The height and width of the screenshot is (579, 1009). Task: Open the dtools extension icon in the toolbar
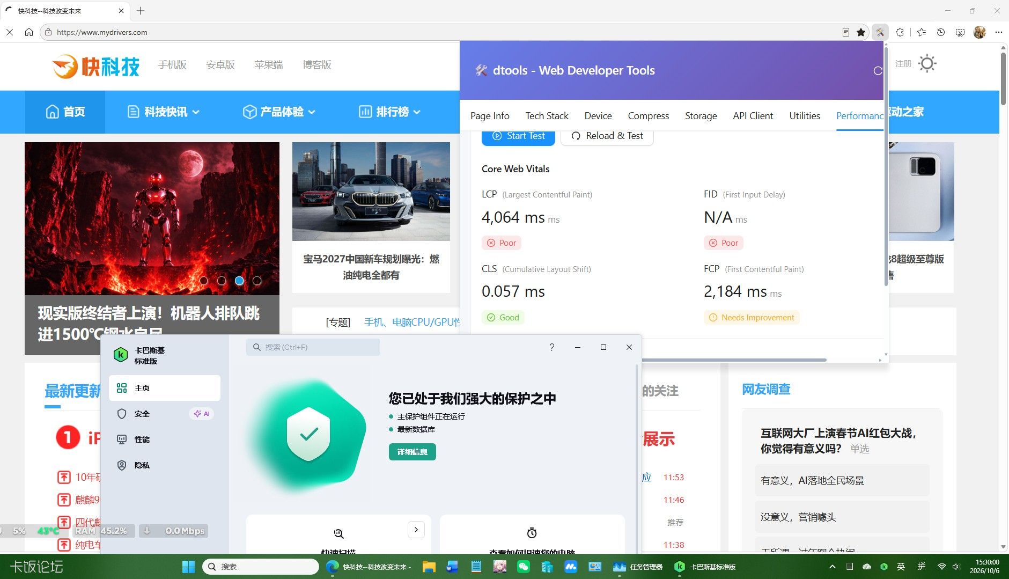(880, 32)
